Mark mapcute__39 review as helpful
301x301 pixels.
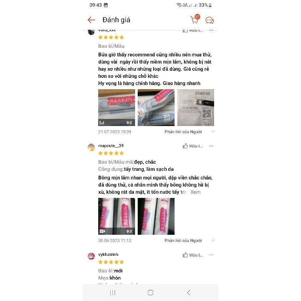point(193,146)
